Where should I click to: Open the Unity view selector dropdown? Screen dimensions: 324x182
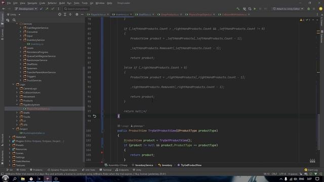point(14,15)
